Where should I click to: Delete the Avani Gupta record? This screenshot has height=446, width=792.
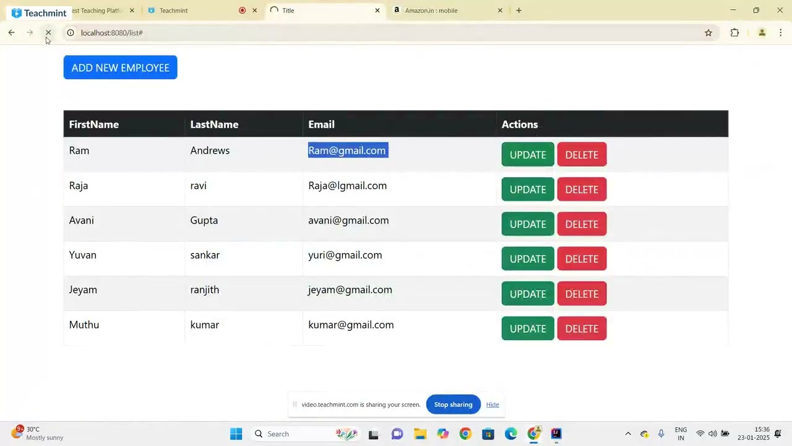pos(582,224)
